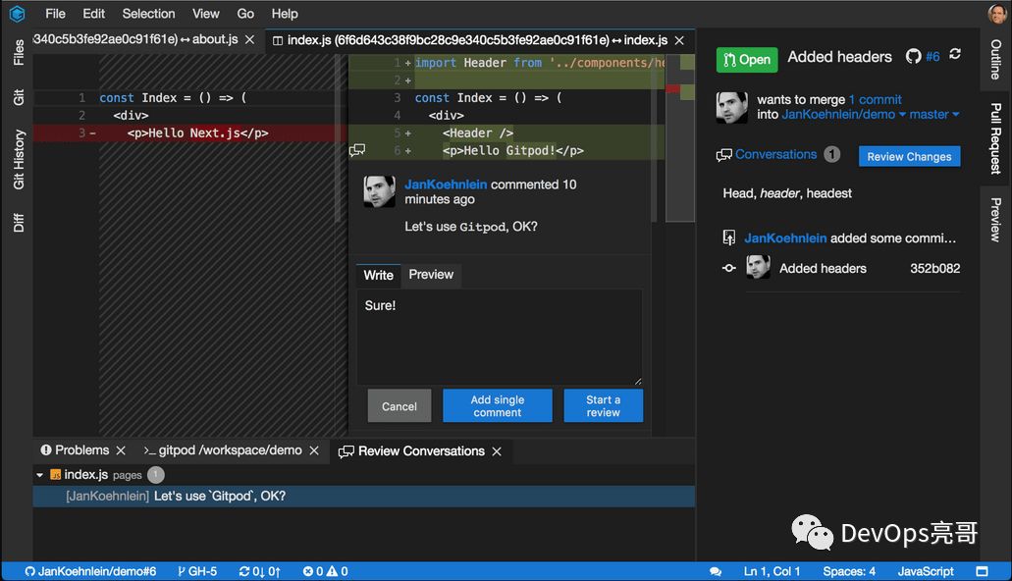Screen dimensions: 1012x581
Task: Open the File menu
Action: point(55,14)
